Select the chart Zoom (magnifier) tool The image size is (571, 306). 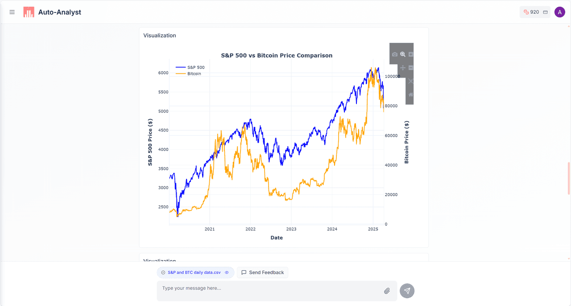point(403,54)
